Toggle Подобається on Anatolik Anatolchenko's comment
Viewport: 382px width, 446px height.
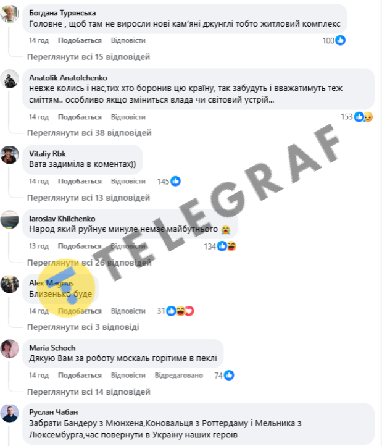(x=80, y=117)
